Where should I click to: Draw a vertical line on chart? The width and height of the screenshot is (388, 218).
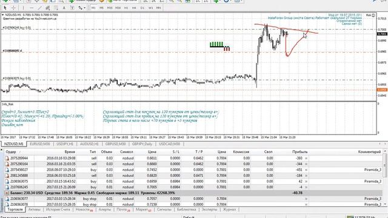point(23,8)
